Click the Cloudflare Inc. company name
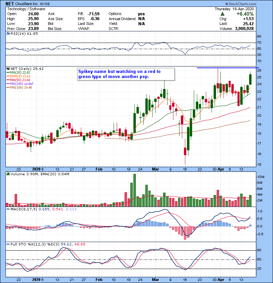 [27, 4]
